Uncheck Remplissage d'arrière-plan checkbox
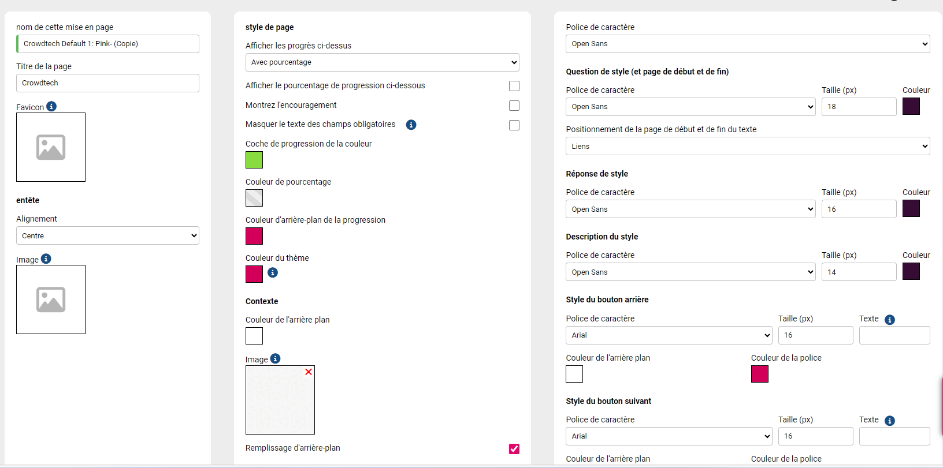943x468 pixels. point(514,449)
